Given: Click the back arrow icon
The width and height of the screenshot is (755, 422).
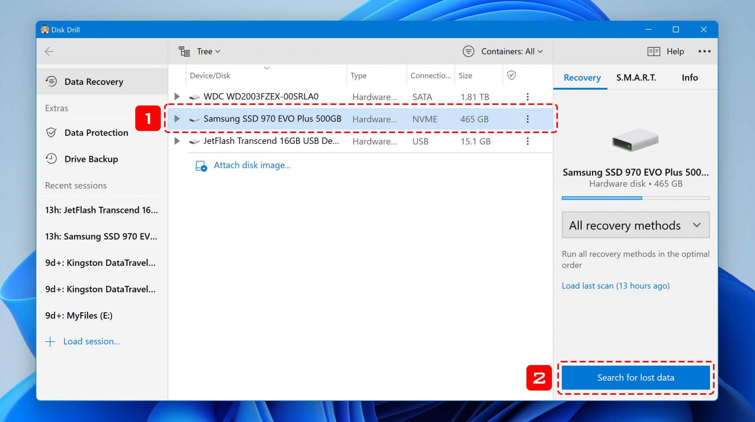Looking at the screenshot, I should point(49,52).
